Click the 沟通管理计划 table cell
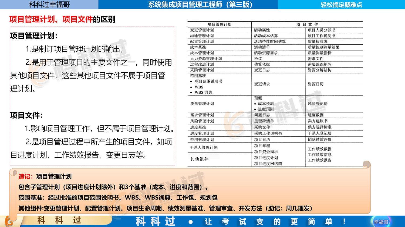Image resolution: width=405 pixels, height=227 pixels. pos(202,36)
